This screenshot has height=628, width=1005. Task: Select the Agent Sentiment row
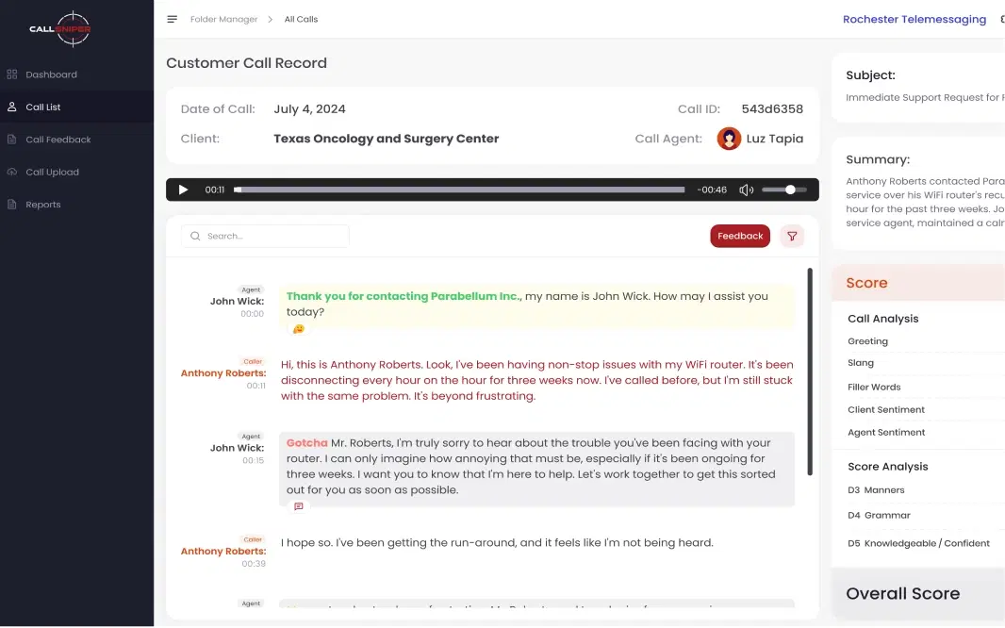(926, 433)
